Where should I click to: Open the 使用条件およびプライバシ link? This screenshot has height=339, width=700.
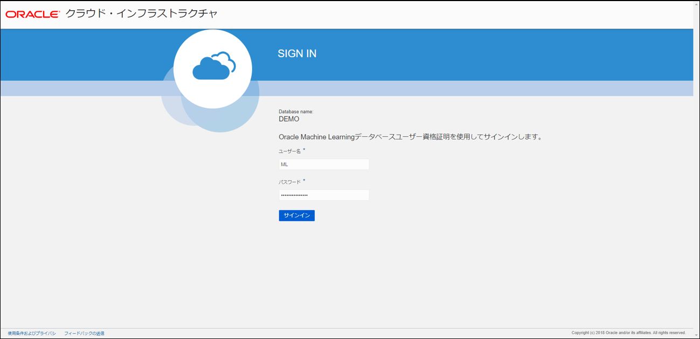pyautogui.click(x=32, y=333)
